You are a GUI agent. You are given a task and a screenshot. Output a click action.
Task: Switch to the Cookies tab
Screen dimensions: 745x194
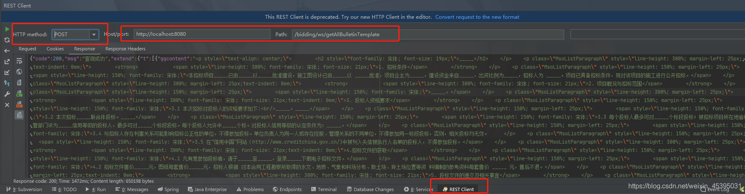coord(55,49)
